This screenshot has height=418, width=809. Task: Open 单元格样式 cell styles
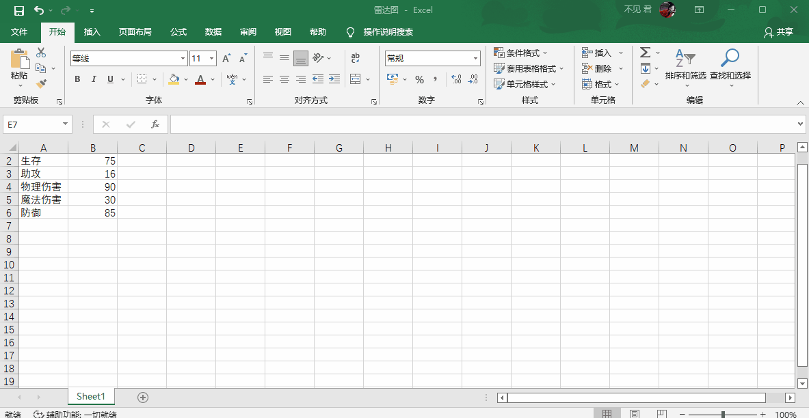pos(525,84)
